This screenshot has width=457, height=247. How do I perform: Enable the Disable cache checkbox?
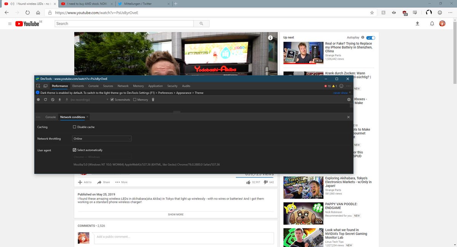(74, 127)
